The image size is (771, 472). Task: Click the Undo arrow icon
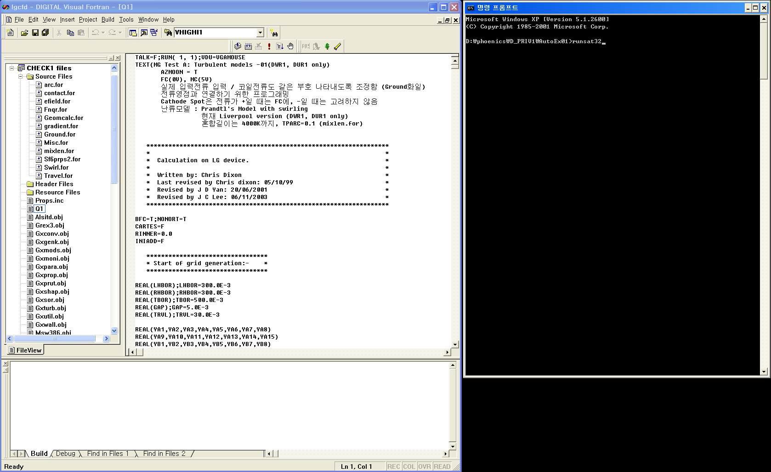coord(95,33)
